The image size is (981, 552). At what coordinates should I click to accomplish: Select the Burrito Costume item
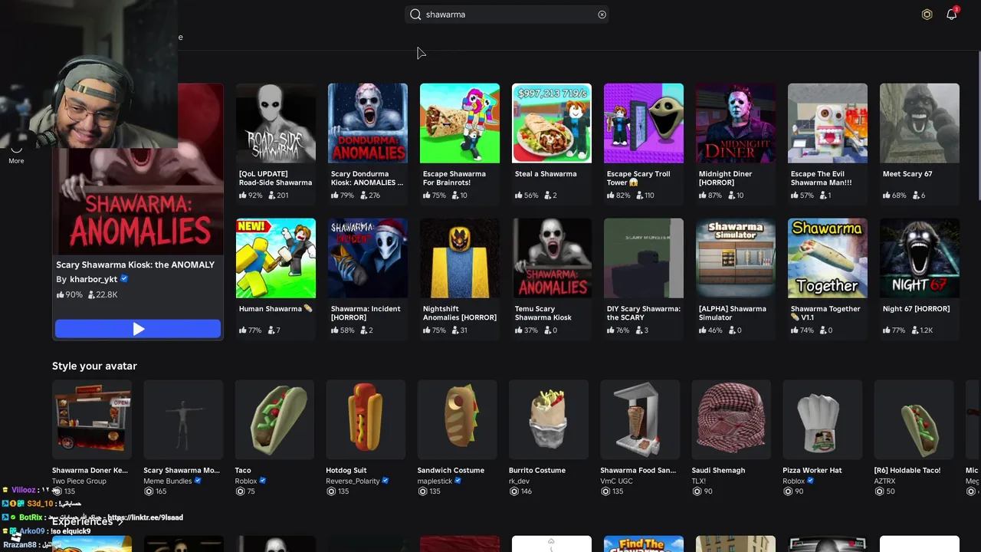pyautogui.click(x=549, y=419)
